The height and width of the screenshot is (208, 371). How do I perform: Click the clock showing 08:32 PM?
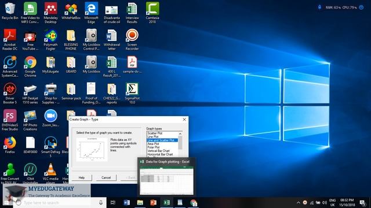[347, 203]
